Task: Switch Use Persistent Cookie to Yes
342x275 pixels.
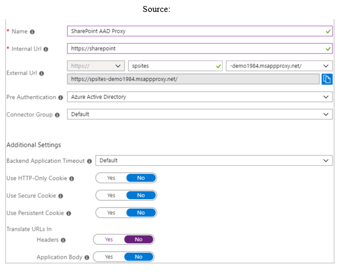Action: click(111, 213)
